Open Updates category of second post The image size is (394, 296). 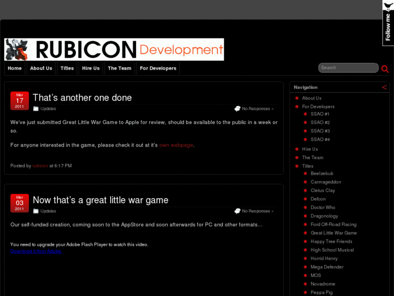point(48,211)
